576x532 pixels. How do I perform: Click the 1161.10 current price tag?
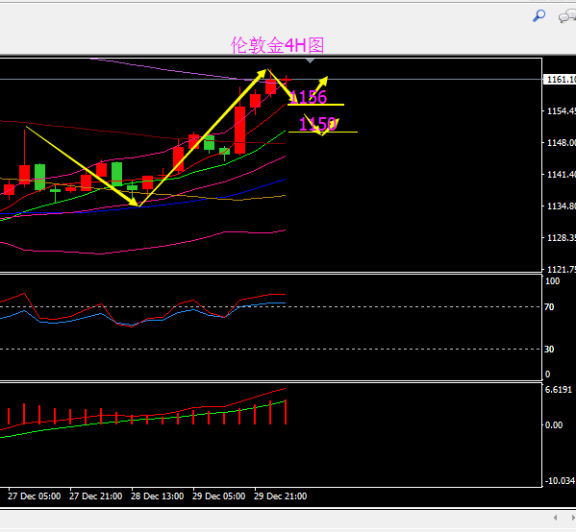(x=560, y=80)
